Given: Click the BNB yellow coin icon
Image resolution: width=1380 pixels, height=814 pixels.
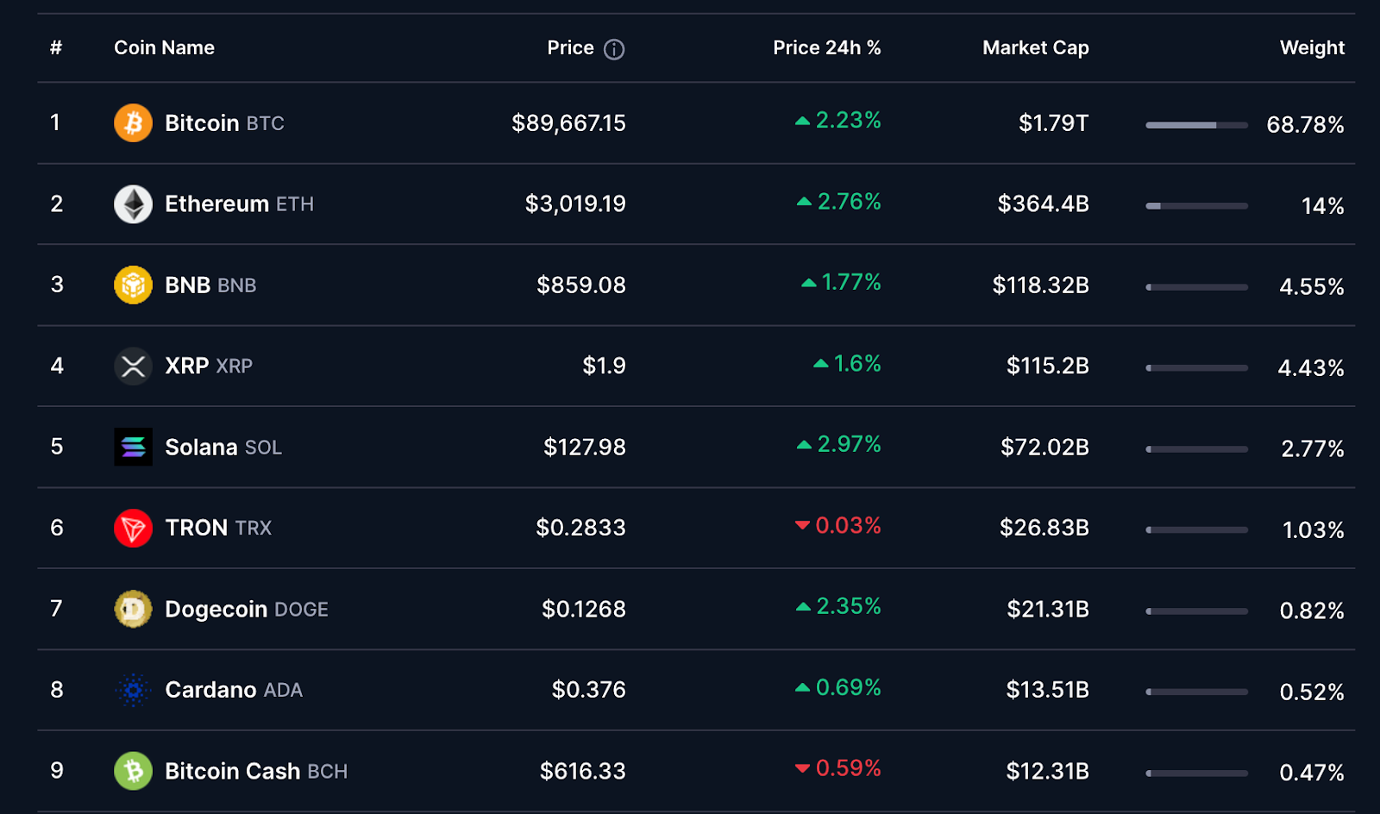Looking at the screenshot, I should (133, 285).
